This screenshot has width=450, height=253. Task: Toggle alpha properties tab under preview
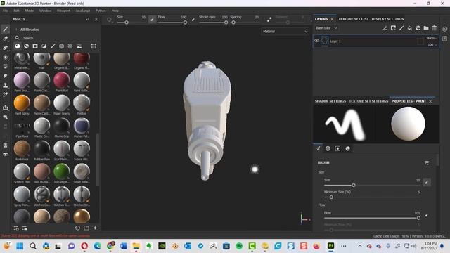point(328,148)
